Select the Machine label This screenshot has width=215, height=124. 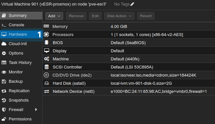click(x=61, y=59)
